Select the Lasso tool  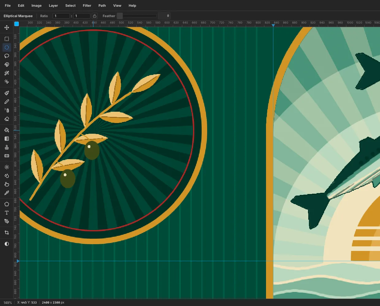[x=7, y=56]
